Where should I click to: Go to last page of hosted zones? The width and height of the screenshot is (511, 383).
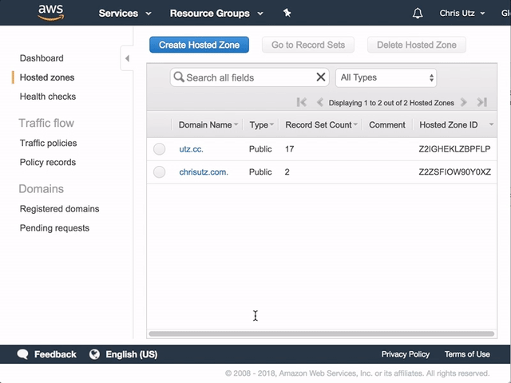(x=482, y=102)
